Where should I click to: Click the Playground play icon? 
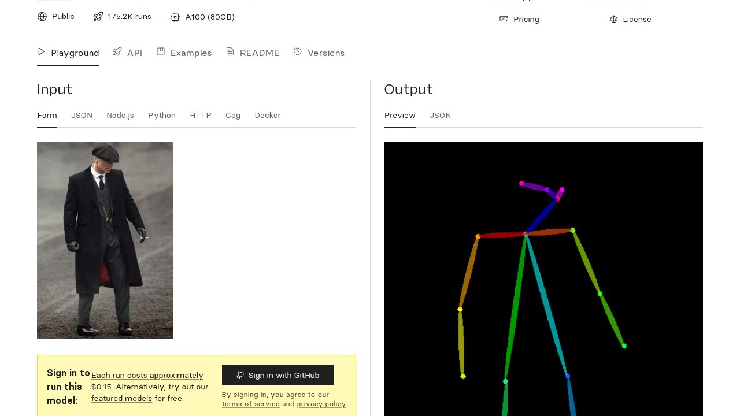(42, 52)
